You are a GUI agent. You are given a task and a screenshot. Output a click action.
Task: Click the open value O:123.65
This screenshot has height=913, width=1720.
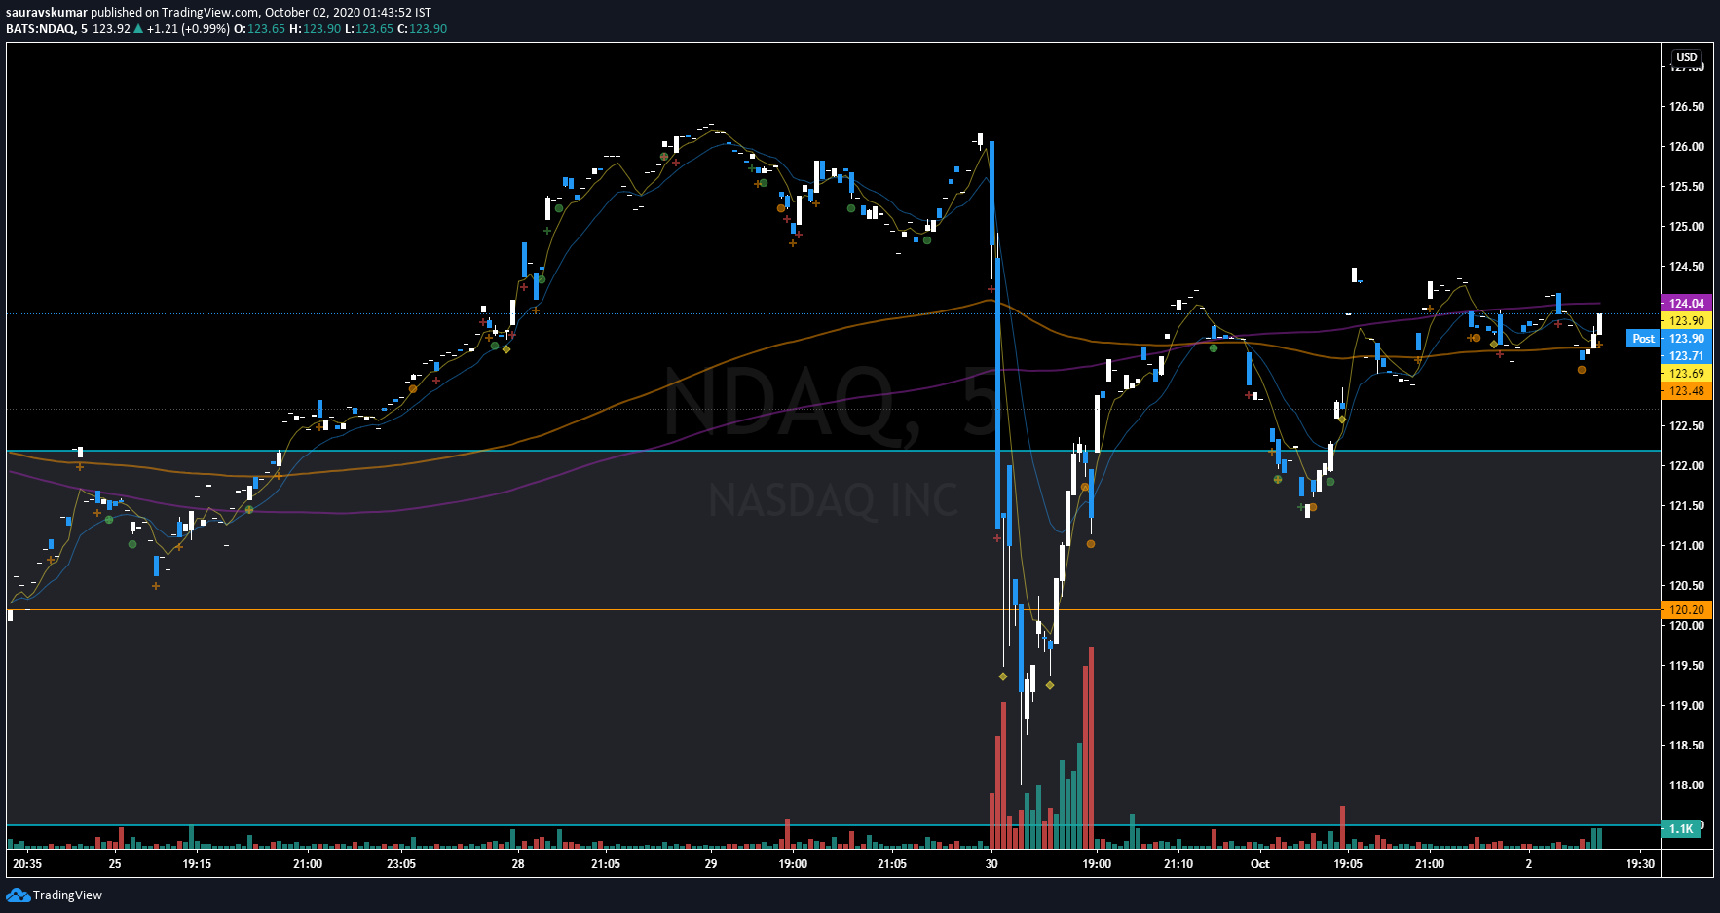(260, 29)
